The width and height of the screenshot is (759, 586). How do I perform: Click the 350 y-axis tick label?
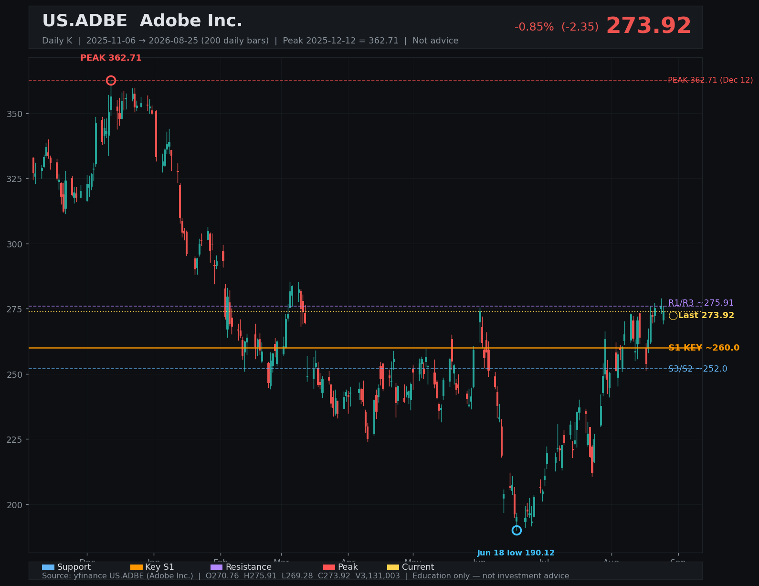tap(15, 114)
